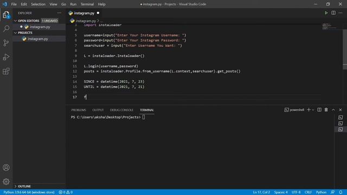Click Ln 17, Col 2 status item

261,192
